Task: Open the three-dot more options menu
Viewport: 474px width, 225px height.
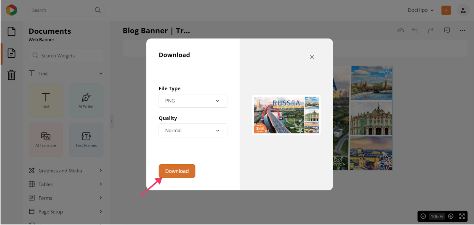Action: point(462,30)
